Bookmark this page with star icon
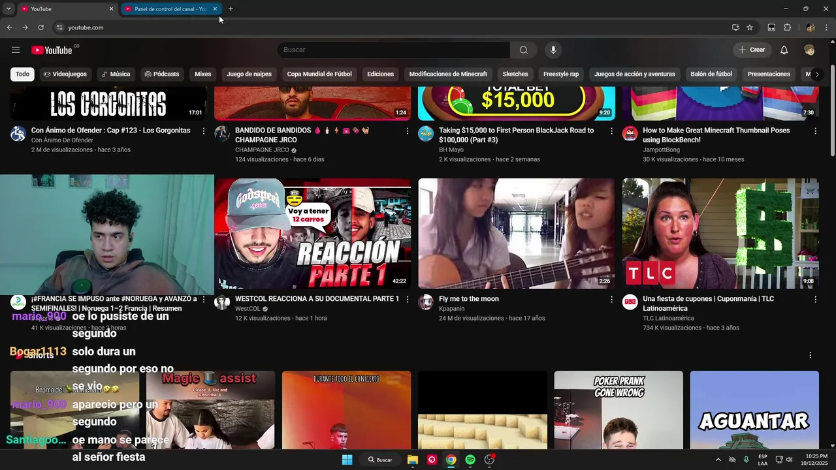836x470 pixels. (750, 27)
